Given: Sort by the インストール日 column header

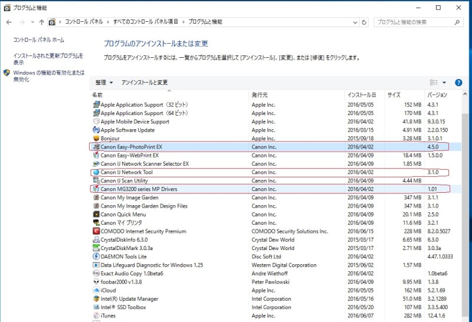Looking at the screenshot, I should pos(365,95).
